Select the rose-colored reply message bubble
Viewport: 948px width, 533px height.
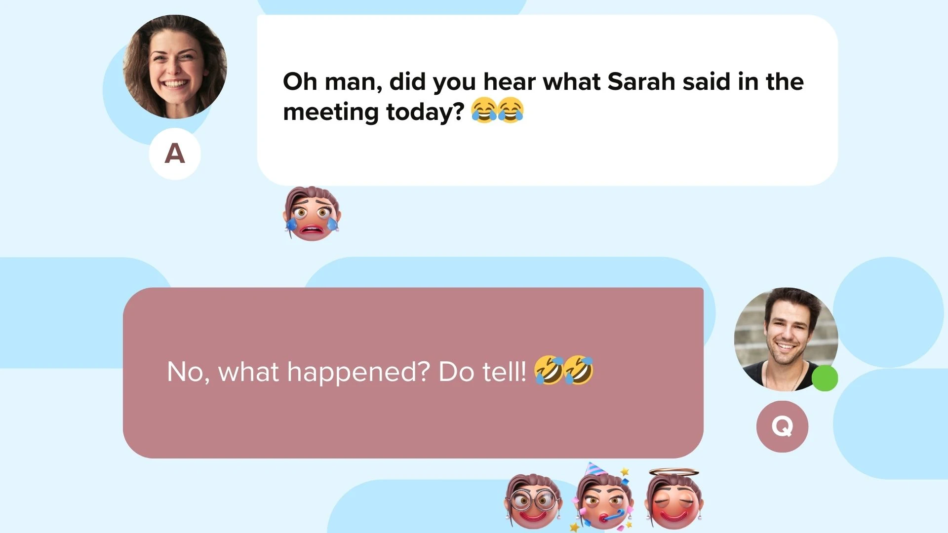(413, 373)
